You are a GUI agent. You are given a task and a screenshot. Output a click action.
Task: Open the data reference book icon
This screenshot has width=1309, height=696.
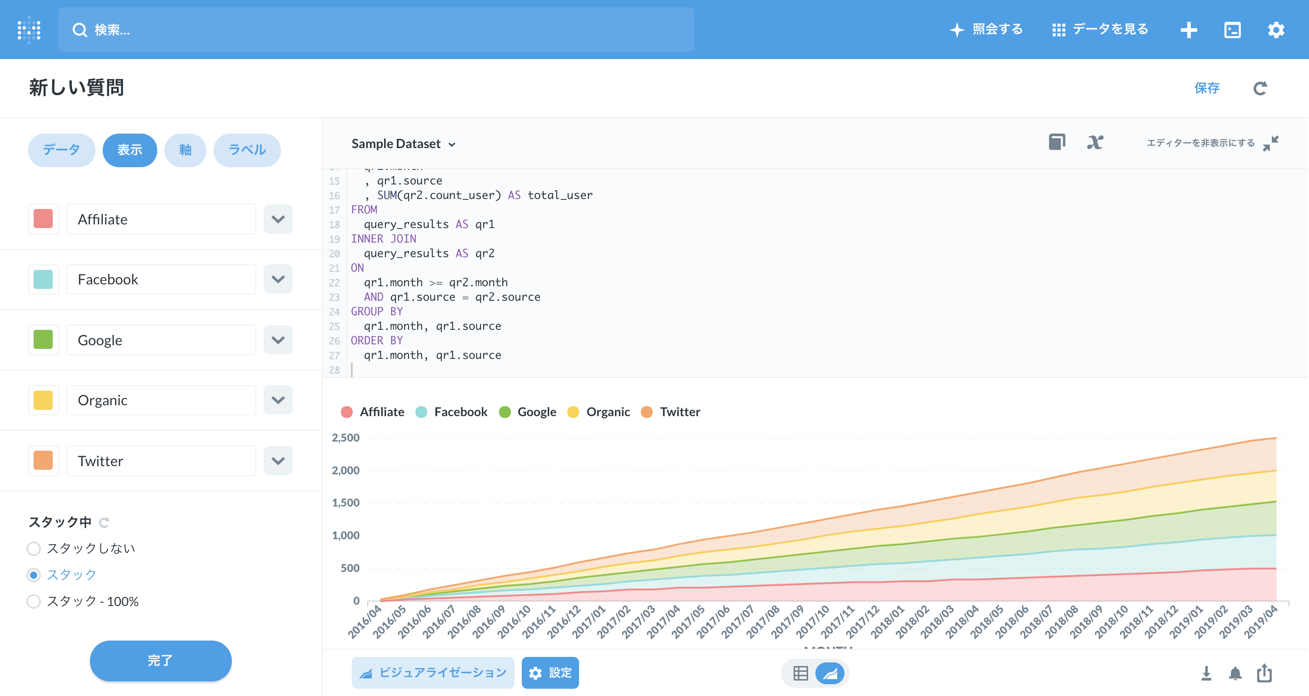pos(1056,142)
